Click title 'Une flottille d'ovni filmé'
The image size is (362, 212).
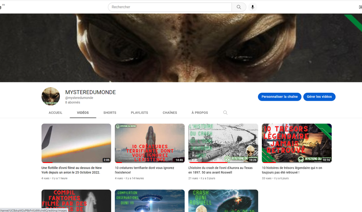(x=72, y=170)
